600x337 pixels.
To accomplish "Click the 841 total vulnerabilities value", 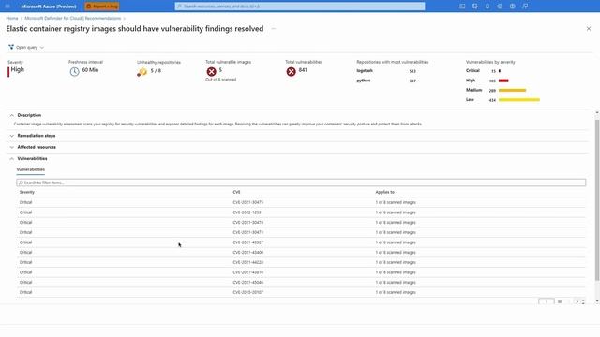I will 303,70.
